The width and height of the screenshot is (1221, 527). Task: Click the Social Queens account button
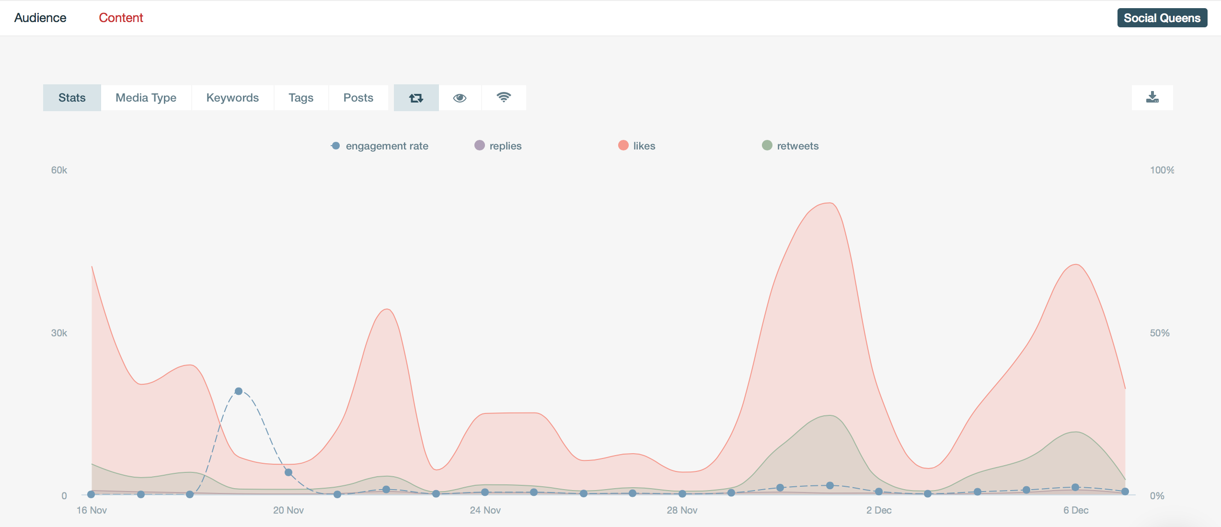coord(1162,18)
